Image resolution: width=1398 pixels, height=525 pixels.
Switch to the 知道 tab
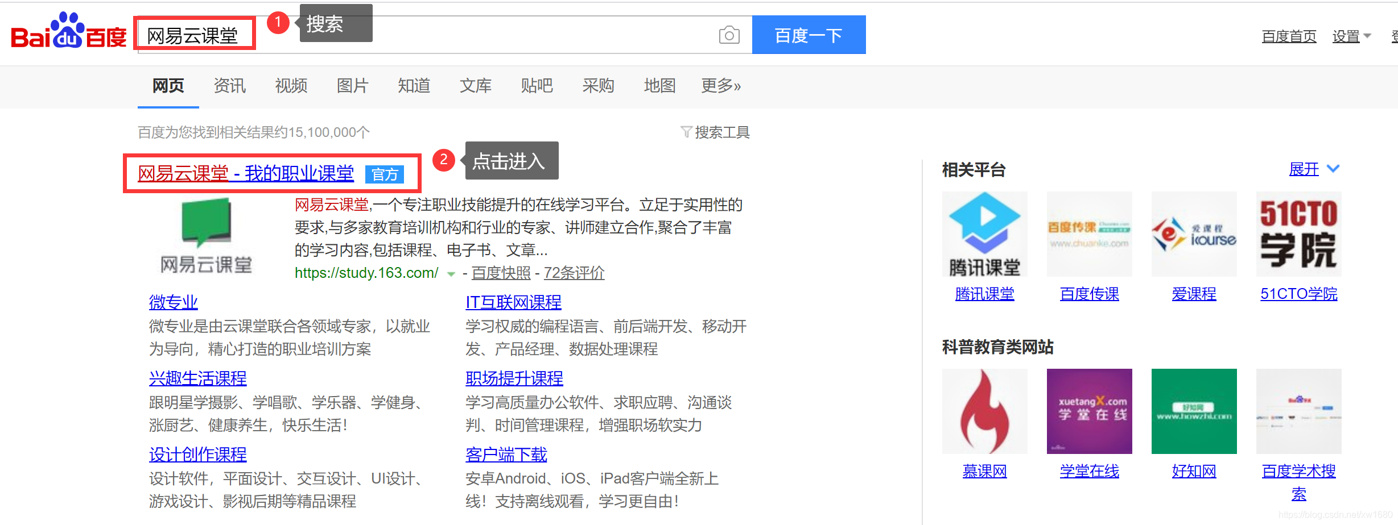point(414,86)
